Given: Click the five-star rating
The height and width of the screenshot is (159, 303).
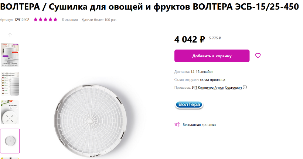Looking at the screenshot, I should [45, 20].
